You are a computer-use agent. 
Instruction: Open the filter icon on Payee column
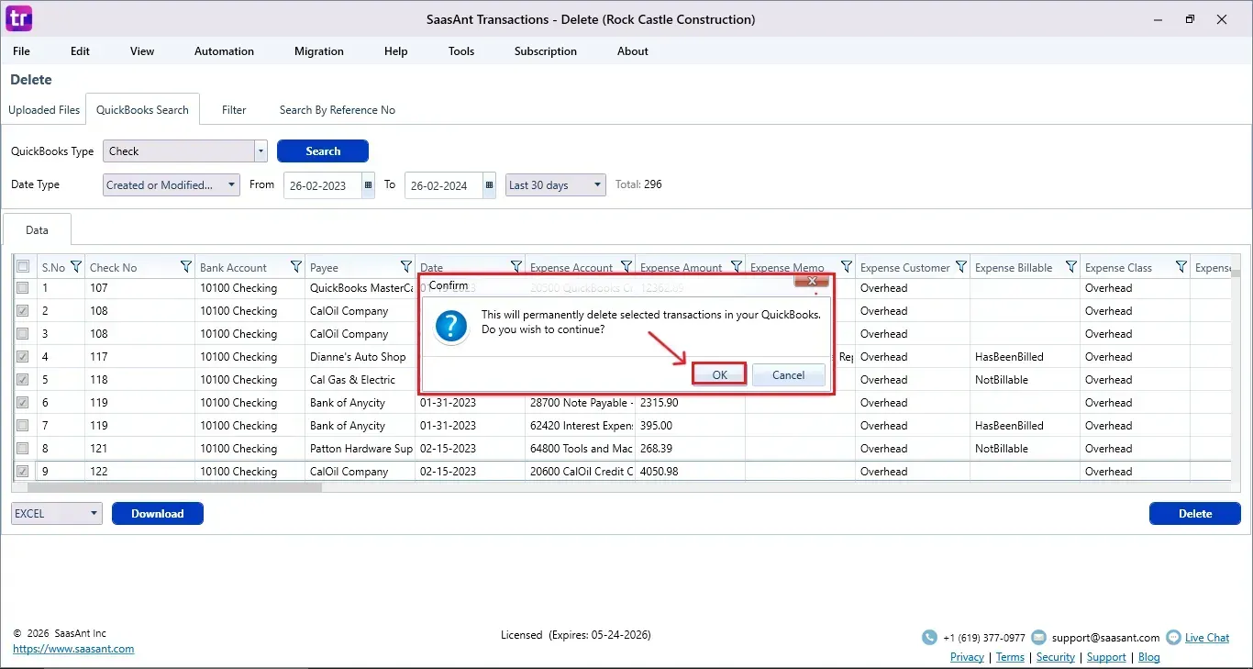click(406, 267)
